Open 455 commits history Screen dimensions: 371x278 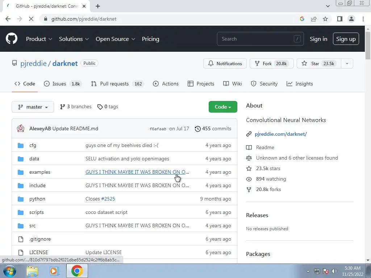(x=213, y=129)
